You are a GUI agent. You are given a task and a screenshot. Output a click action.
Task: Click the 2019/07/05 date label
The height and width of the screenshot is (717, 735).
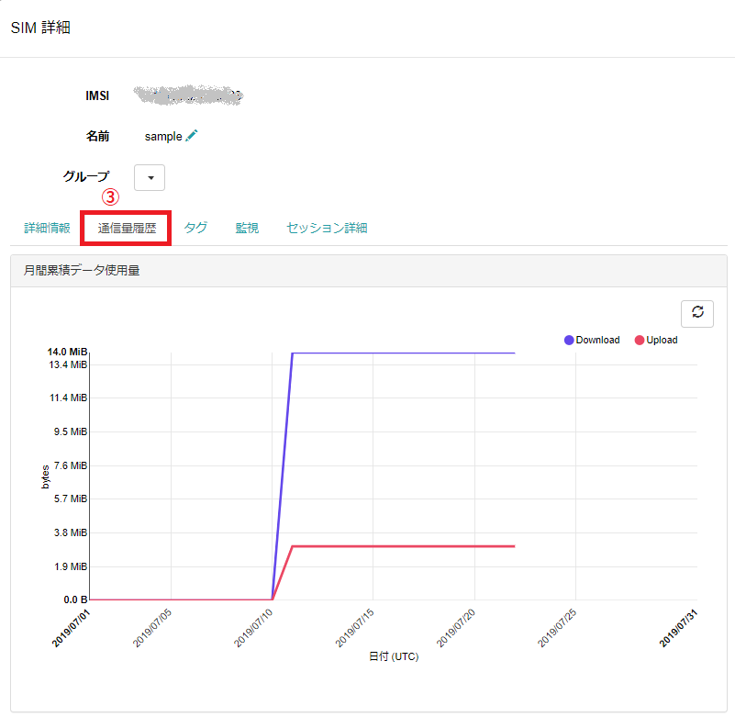coord(152,628)
